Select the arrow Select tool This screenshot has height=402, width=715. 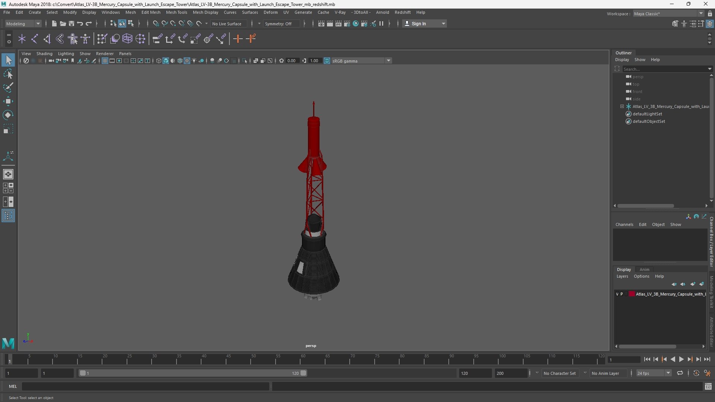(8, 60)
